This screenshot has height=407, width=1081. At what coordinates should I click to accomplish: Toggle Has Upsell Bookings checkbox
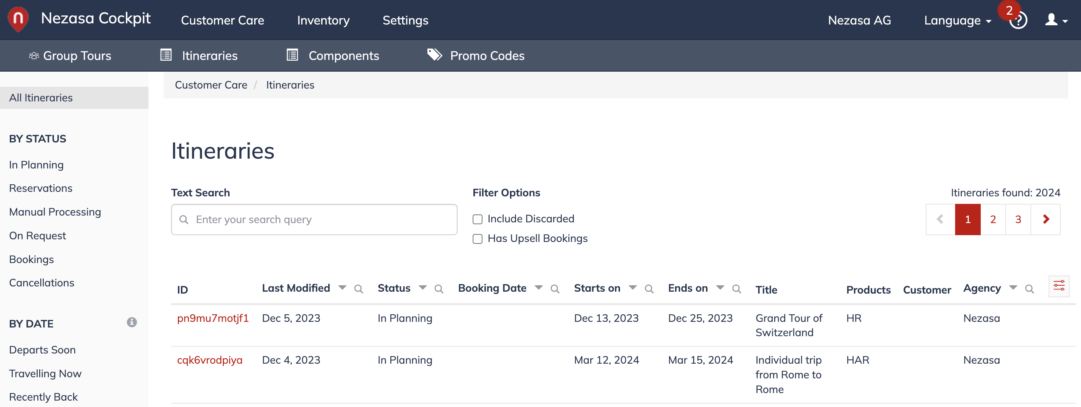pos(478,239)
